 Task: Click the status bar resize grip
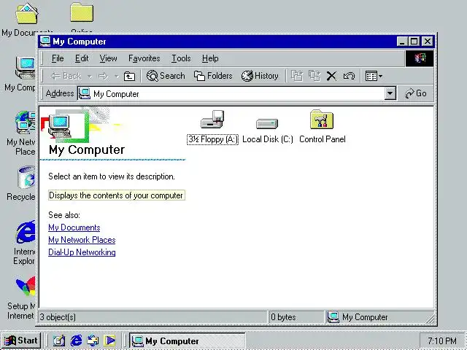point(430,319)
